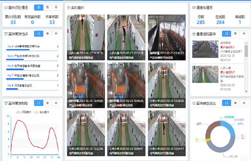
Task: Click the pie icon beside 案件类型占比
Action: pos(194,103)
